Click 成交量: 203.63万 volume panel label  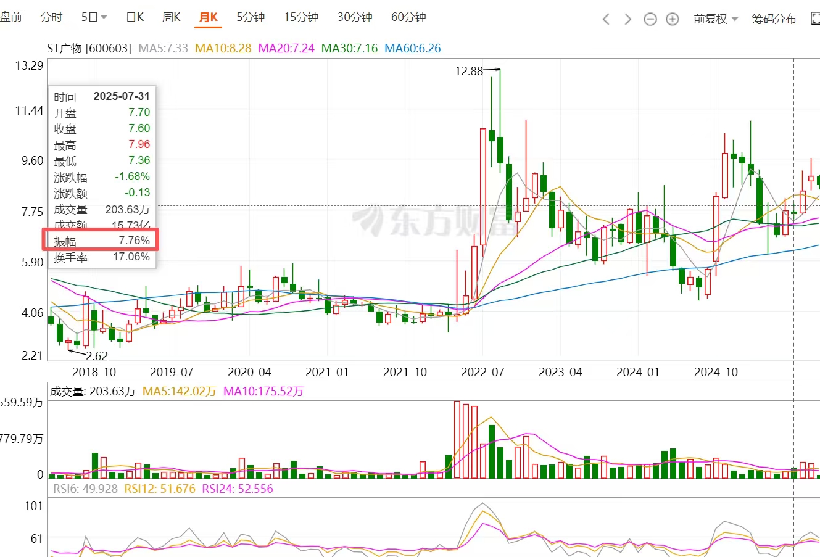[93, 391]
